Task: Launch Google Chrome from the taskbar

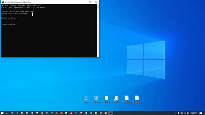Action: click(x=42, y=113)
